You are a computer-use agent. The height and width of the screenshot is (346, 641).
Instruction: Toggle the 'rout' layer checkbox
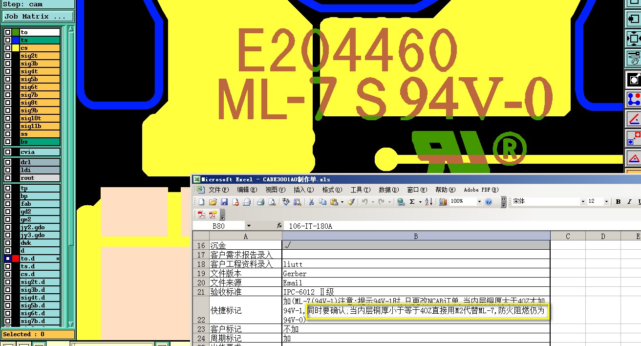tap(8, 178)
